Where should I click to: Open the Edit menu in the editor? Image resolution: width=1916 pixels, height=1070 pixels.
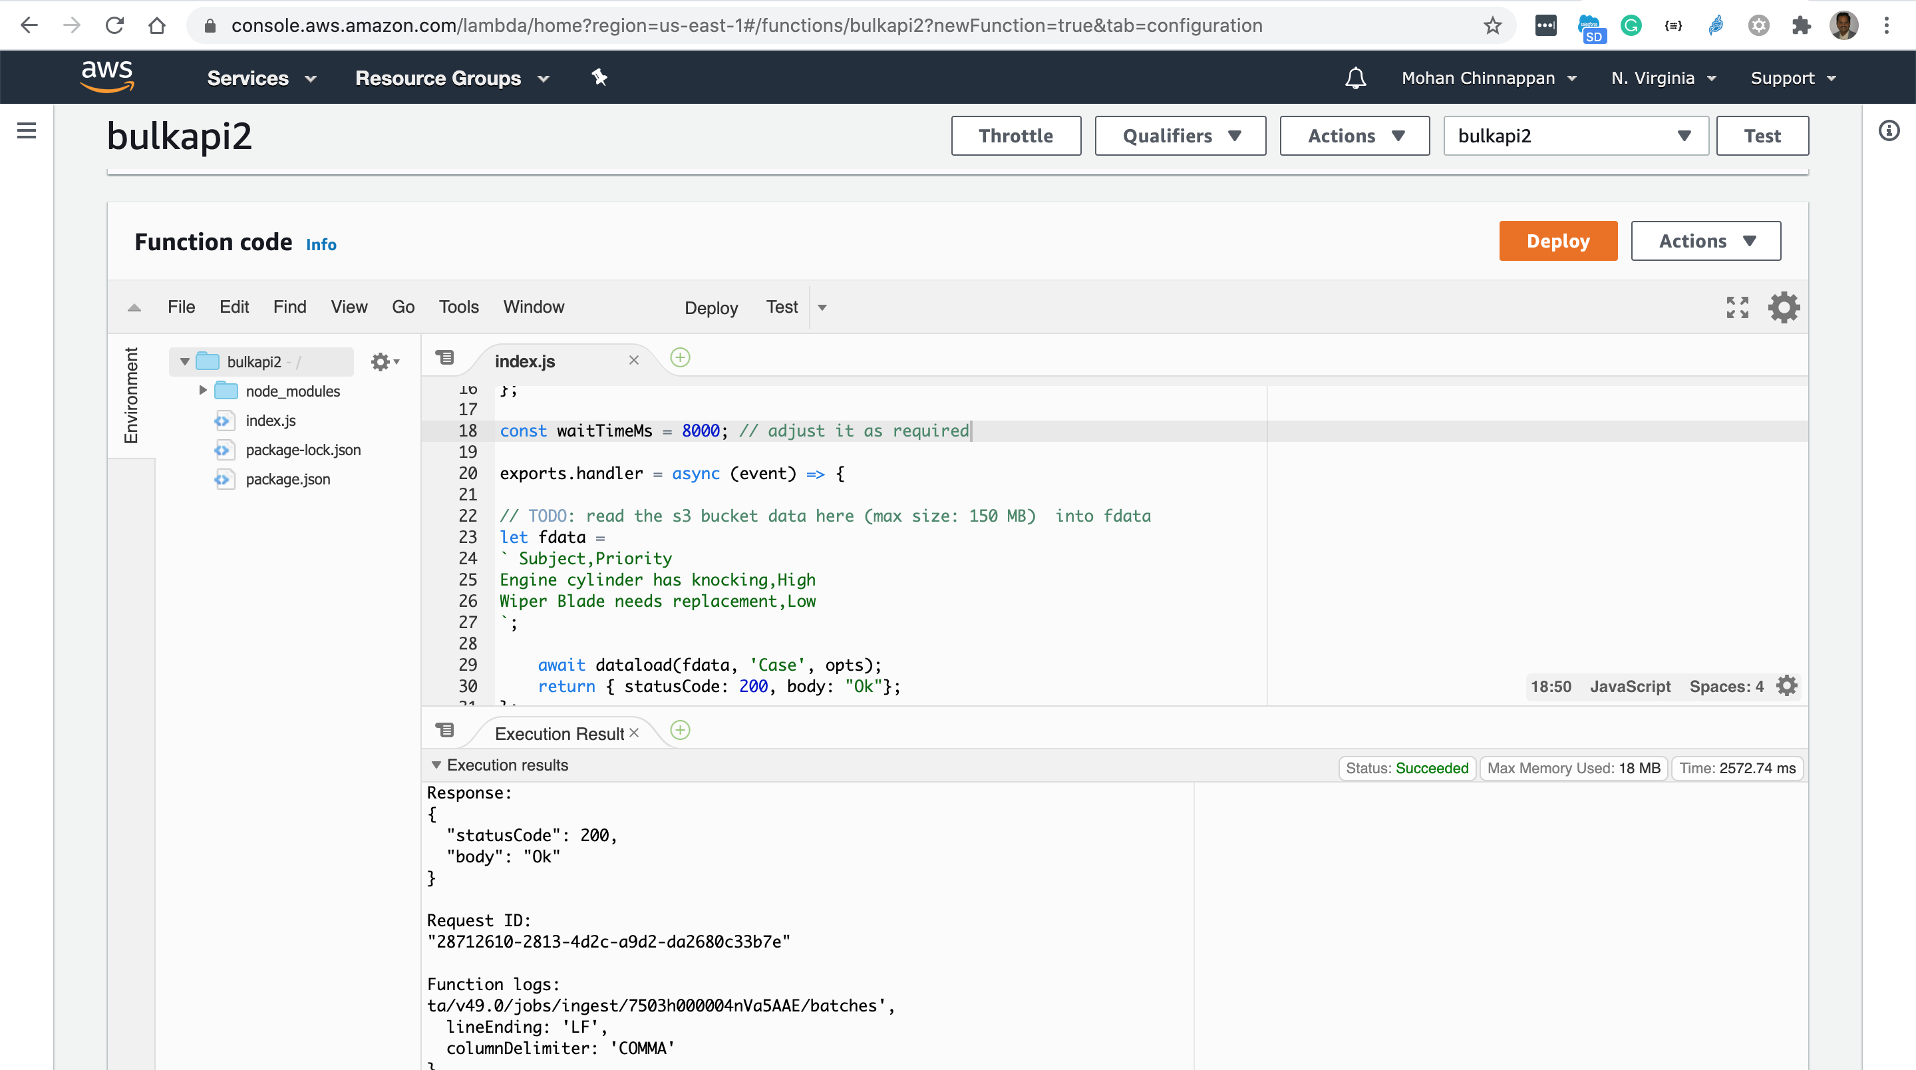(x=234, y=307)
